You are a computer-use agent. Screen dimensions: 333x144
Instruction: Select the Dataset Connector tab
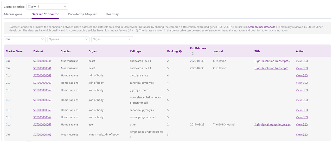point(45,14)
